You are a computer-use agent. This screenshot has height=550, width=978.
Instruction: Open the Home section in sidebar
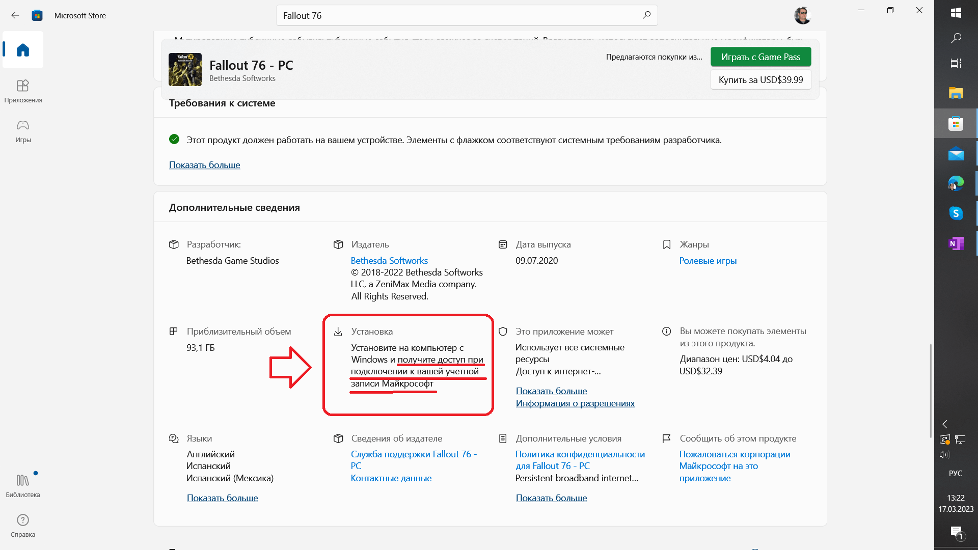(x=23, y=49)
